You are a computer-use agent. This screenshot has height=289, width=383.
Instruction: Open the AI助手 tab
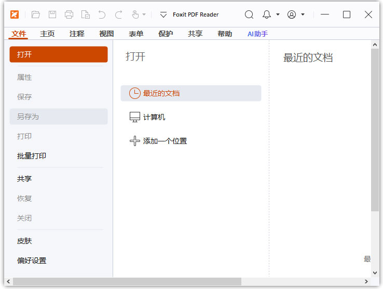pyautogui.click(x=258, y=34)
